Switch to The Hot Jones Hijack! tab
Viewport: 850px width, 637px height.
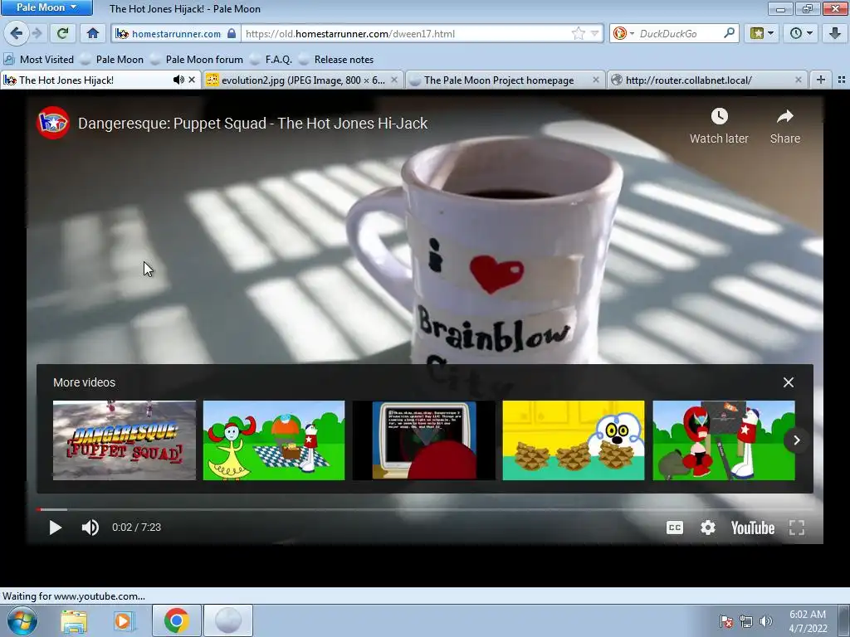(86, 80)
